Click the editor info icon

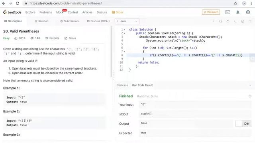pyautogui.click(x=213, y=21)
